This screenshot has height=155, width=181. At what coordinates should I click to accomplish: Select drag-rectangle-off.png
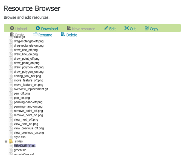pyautogui.click(x=28, y=41)
